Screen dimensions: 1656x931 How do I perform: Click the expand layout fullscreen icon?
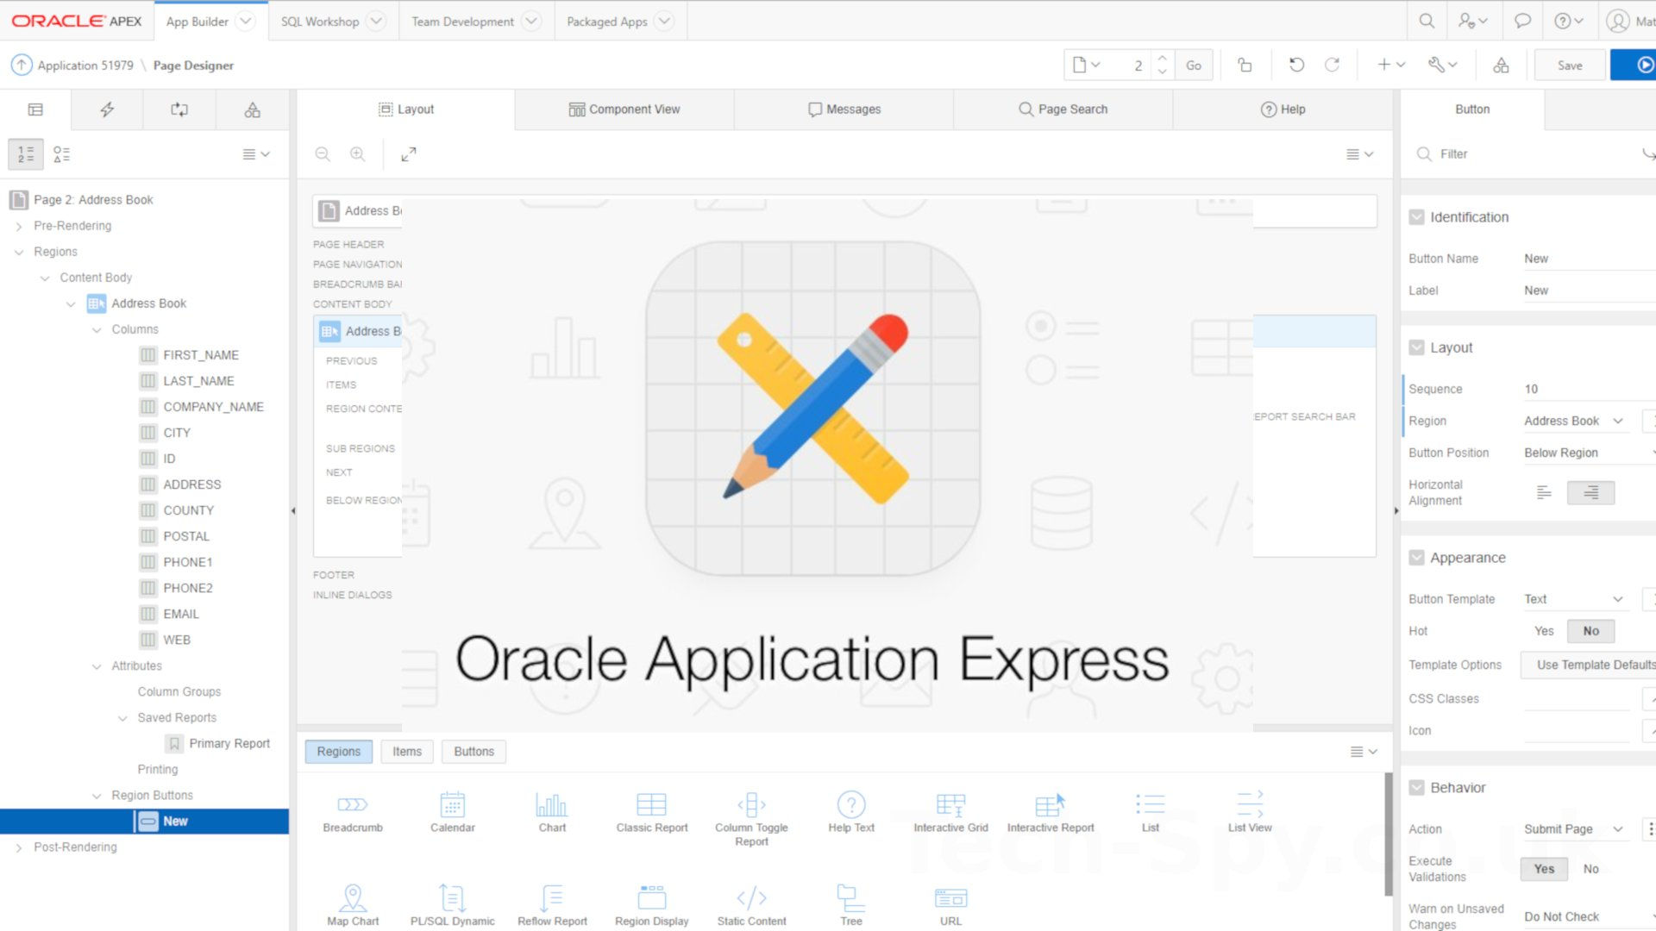pyautogui.click(x=409, y=153)
